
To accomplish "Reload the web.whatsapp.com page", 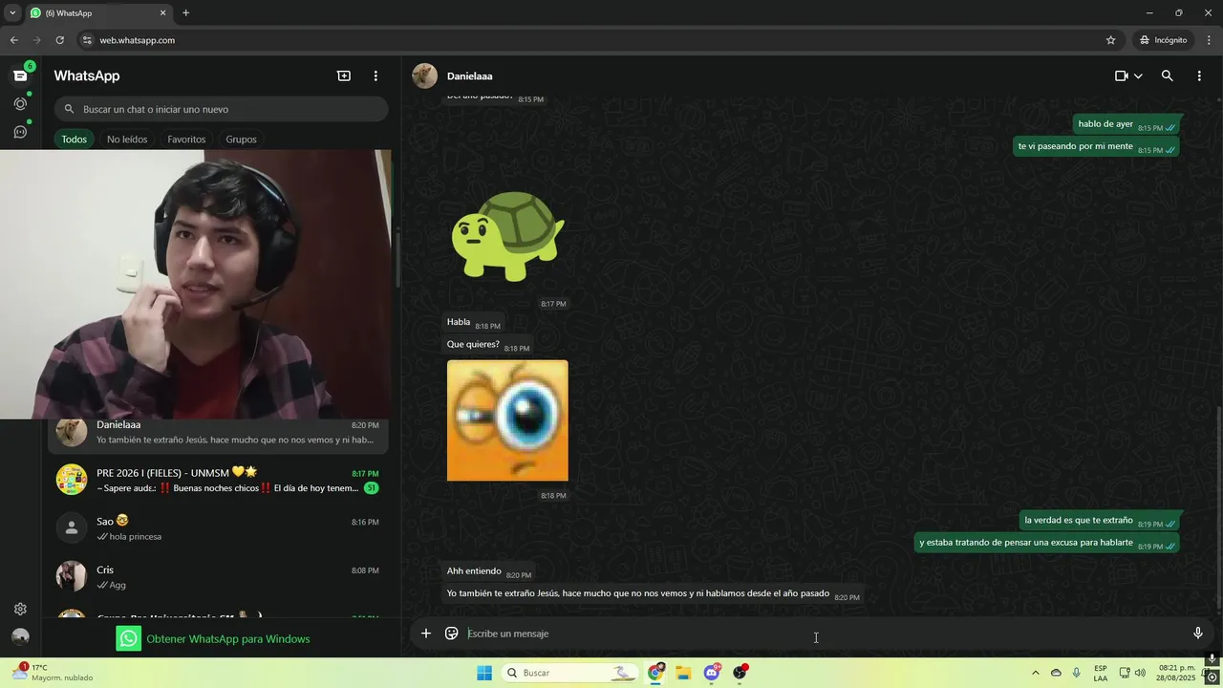I will (x=59, y=40).
